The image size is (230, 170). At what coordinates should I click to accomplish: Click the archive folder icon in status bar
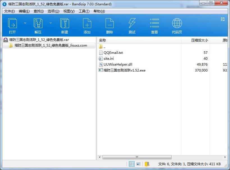click(x=147, y=164)
